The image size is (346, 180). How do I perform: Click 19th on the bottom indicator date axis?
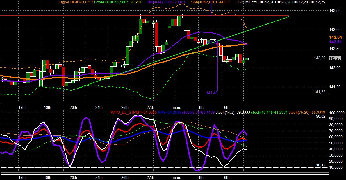[47, 178]
